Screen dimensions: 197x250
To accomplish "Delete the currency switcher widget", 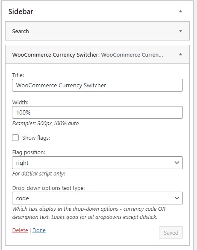I will click(x=20, y=230).
